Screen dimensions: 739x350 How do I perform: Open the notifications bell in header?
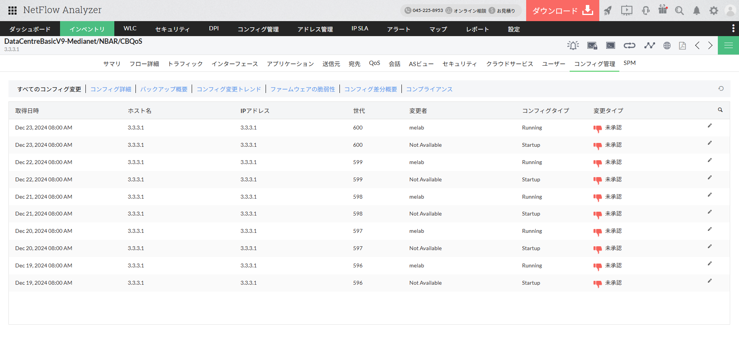pos(696,10)
